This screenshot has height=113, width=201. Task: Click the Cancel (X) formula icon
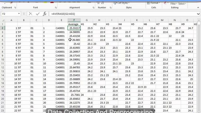[x=30, y=14]
